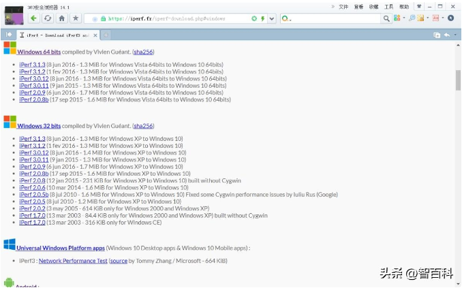This screenshot has width=462, height=288.
Task: Reload the page with the refresh button
Action: point(48,18)
